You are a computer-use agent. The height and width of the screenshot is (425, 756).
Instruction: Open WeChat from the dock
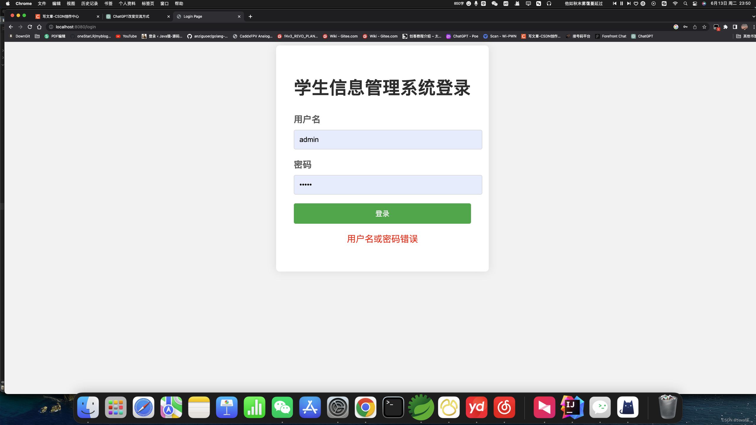[282, 407]
